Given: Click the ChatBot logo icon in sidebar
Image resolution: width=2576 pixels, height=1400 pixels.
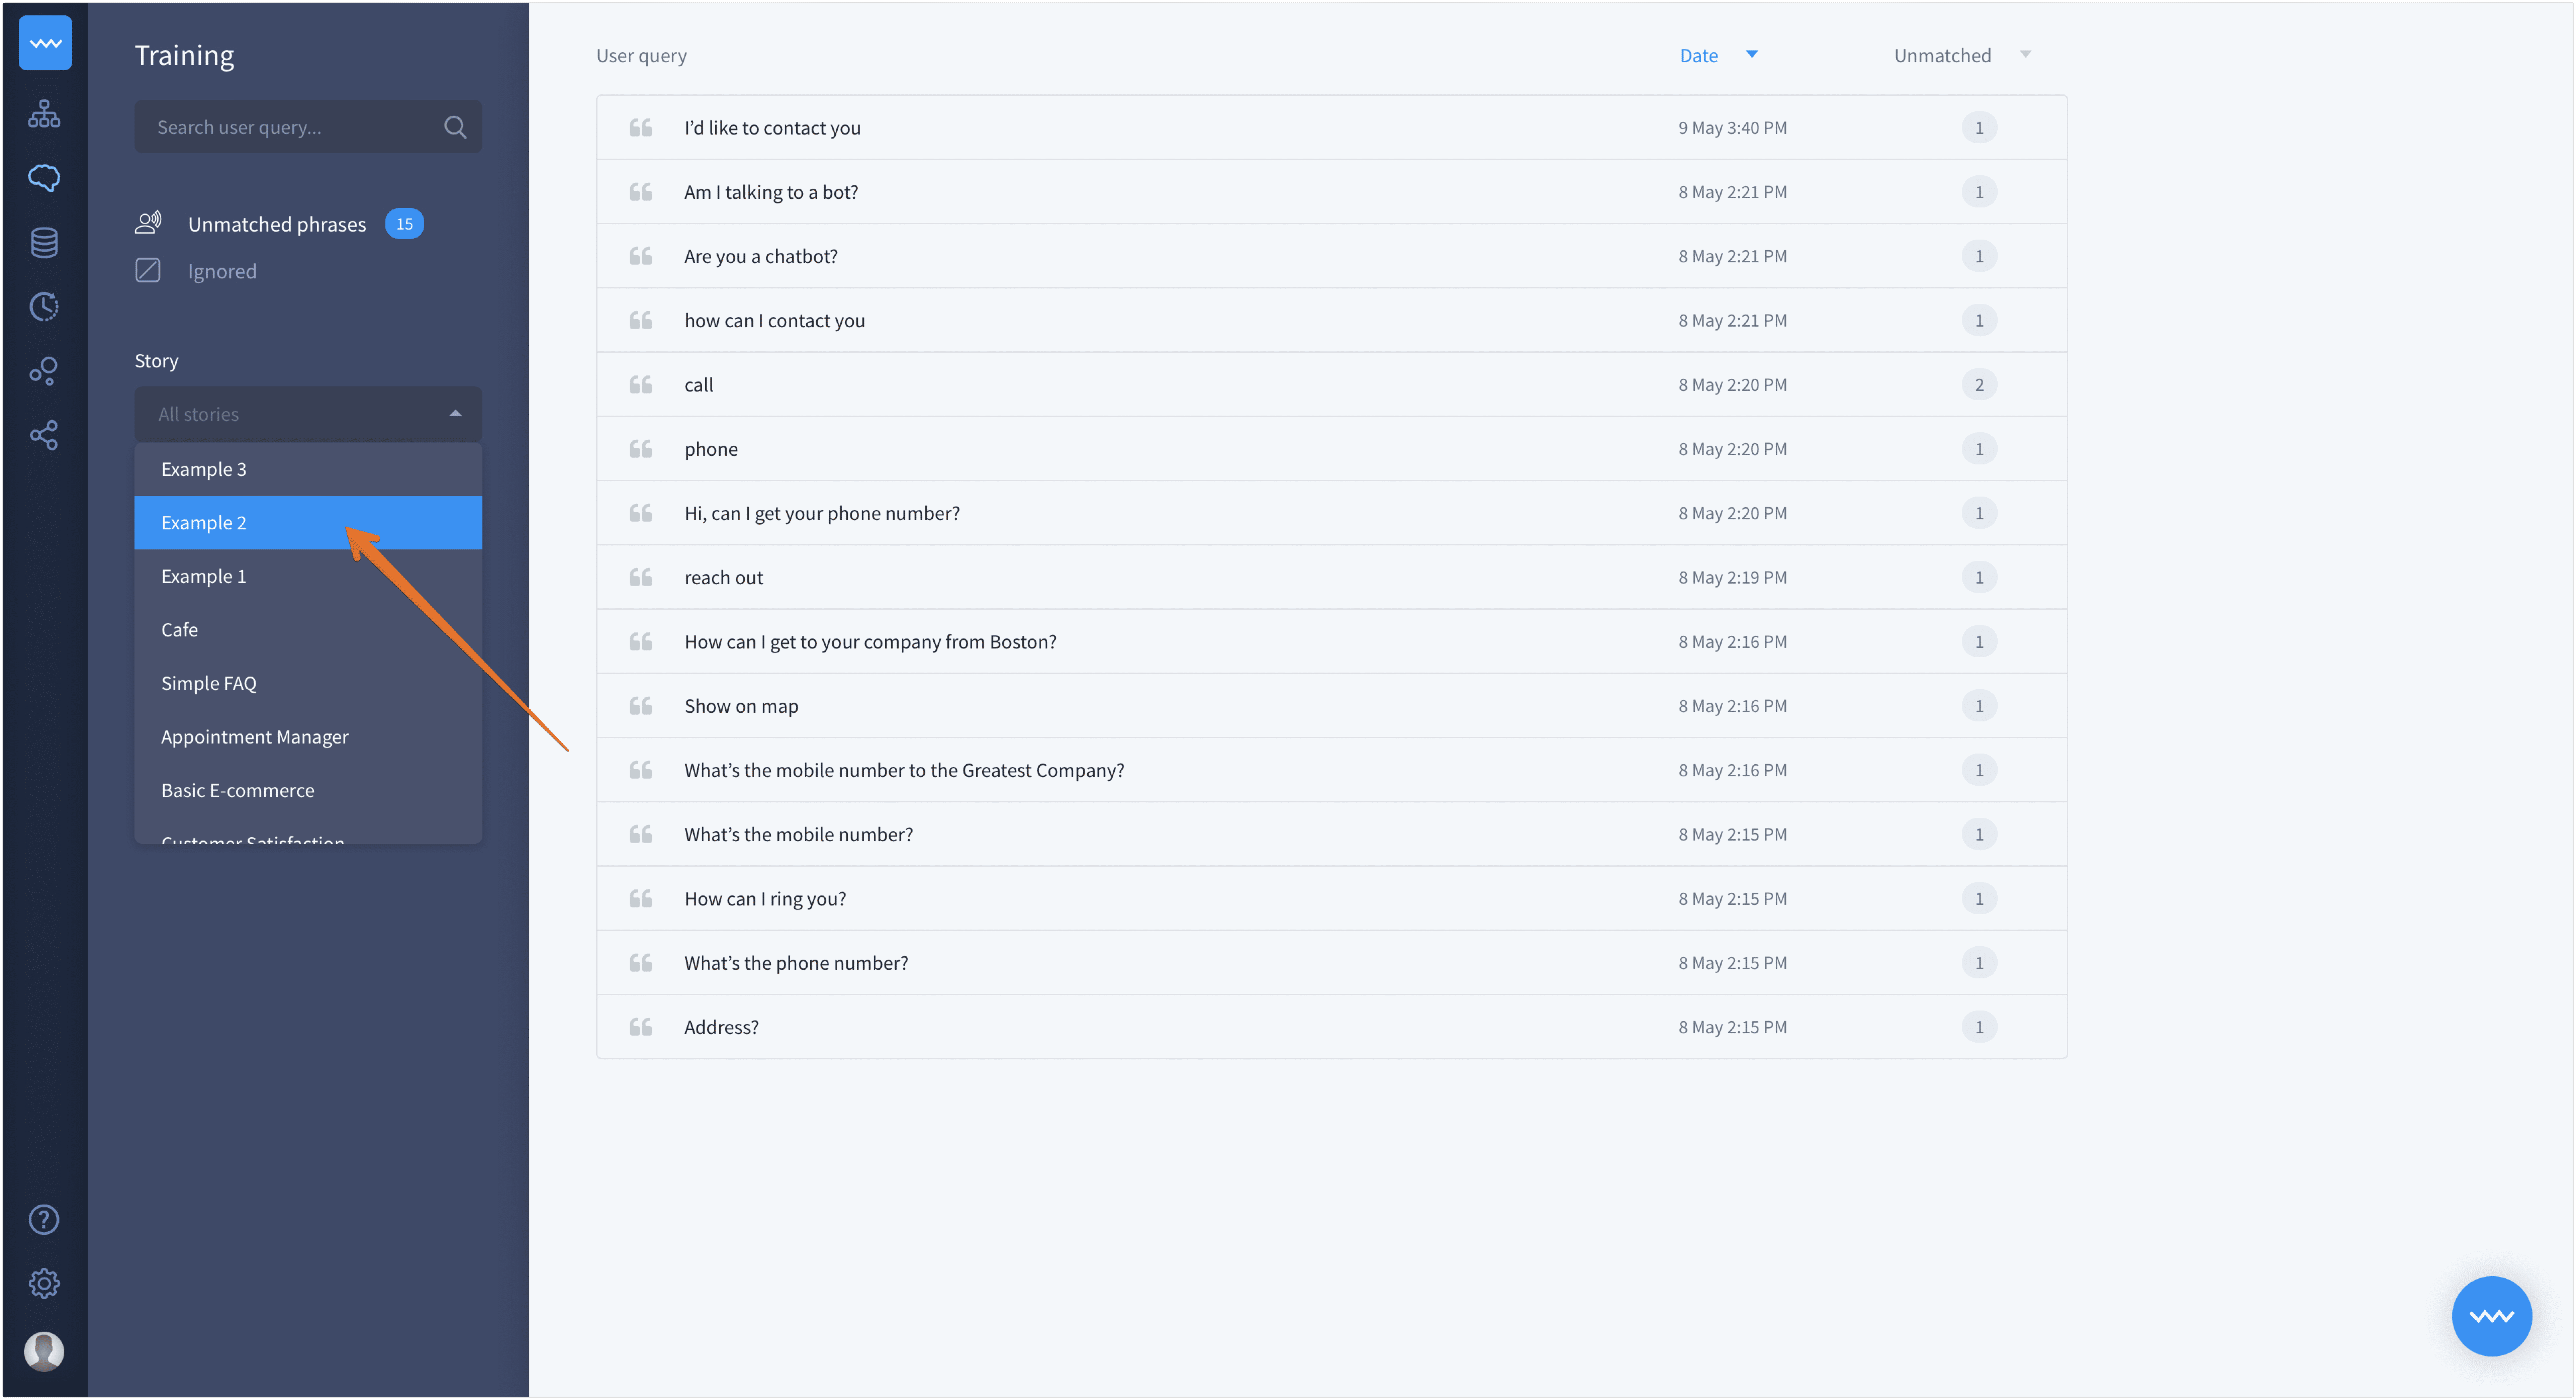Looking at the screenshot, I should pyautogui.click(x=45, y=43).
